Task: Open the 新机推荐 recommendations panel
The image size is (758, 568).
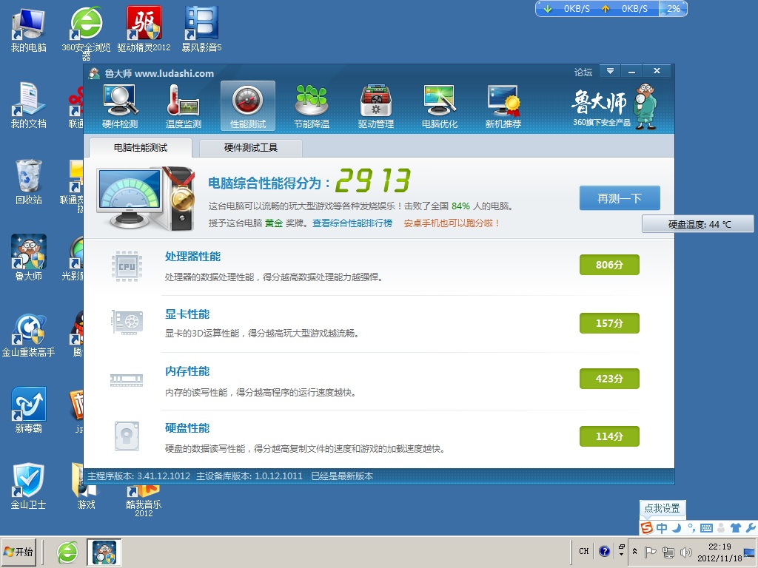Action: click(x=505, y=104)
